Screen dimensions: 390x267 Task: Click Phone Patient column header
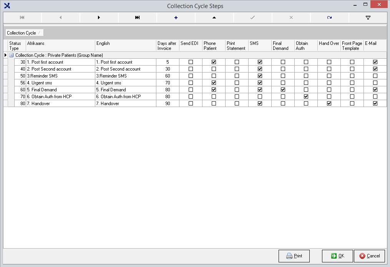click(x=214, y=46)
